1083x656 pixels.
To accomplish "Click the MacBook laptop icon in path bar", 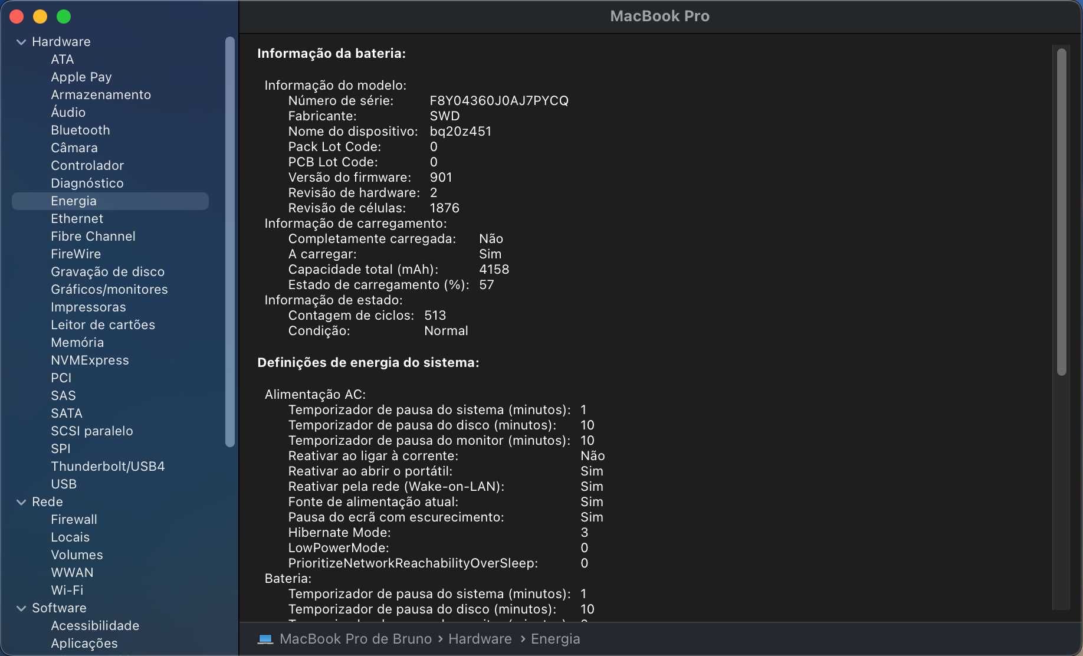I will pyautogui.click(x=265, y=639).
